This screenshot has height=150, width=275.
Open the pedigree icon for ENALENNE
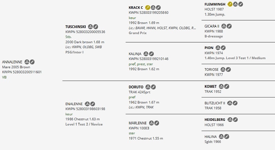click(87, 104)
